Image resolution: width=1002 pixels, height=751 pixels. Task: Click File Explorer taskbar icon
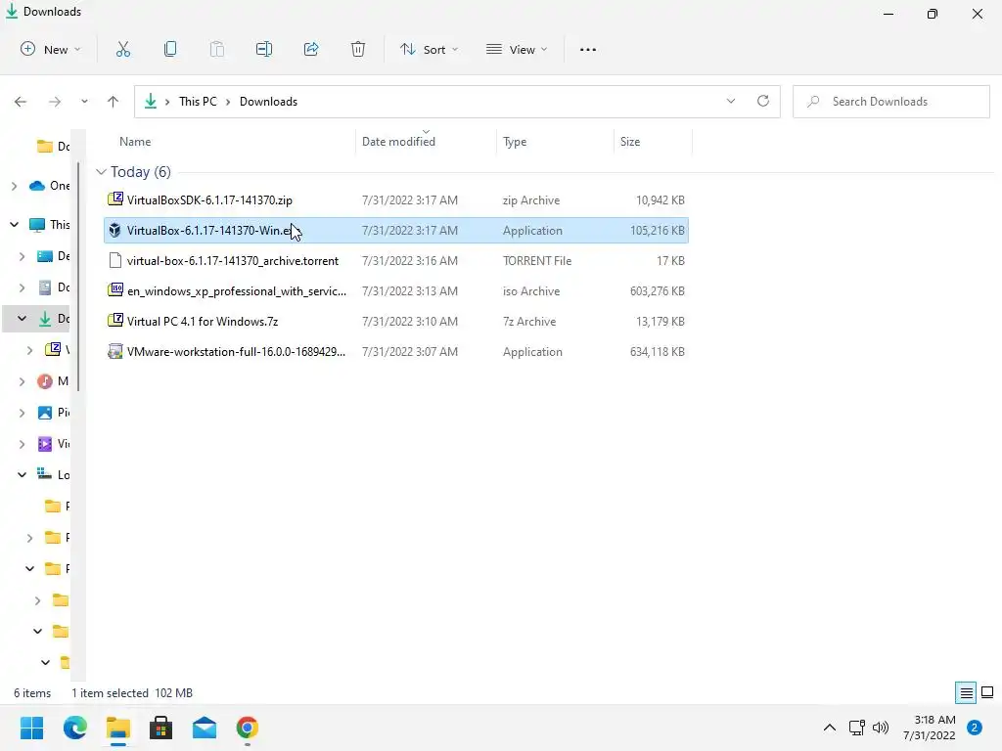click(x=118, y=728)
